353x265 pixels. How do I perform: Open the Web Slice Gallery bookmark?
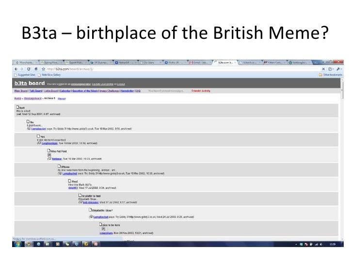49,75
